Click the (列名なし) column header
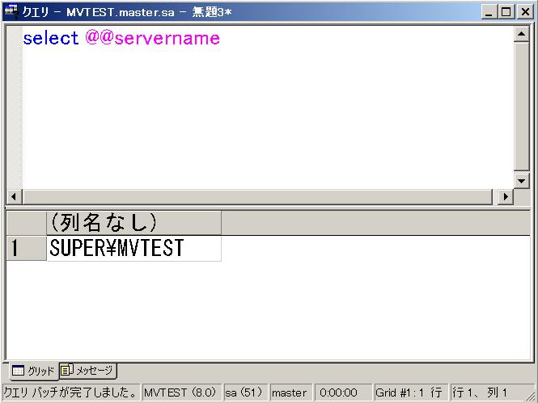Viewport: 538px width, 403px height. pyautogui.click(x=133, y=223)
